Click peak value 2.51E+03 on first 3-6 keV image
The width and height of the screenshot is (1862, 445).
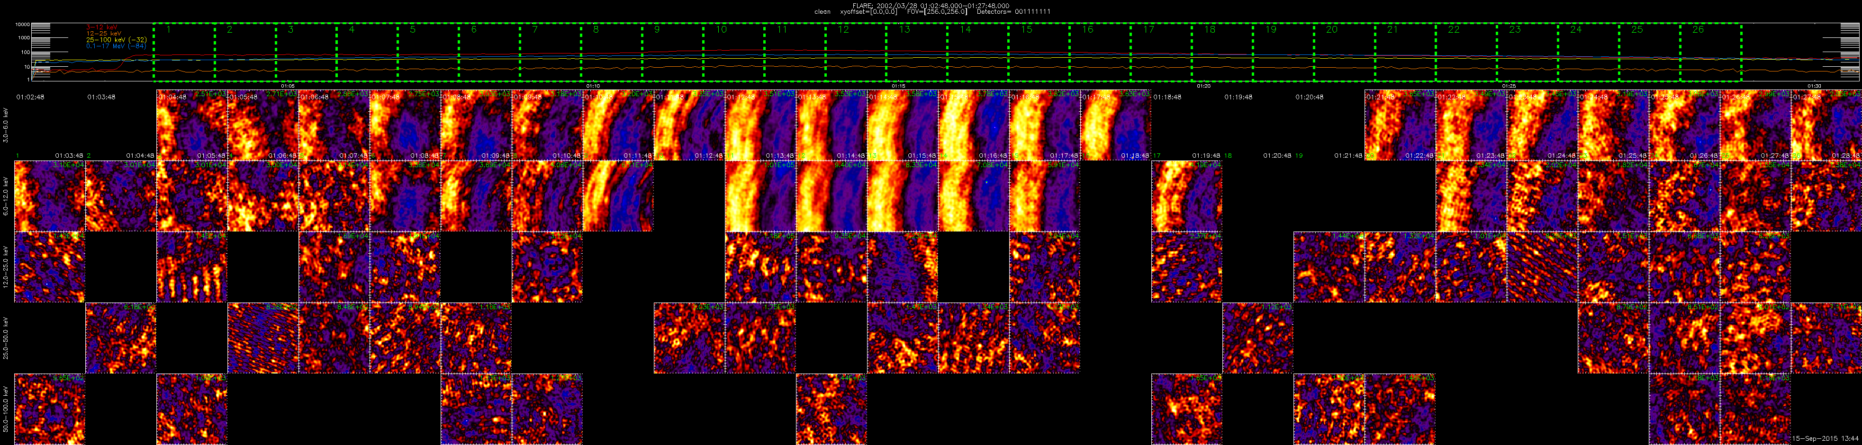pos(210,95)
